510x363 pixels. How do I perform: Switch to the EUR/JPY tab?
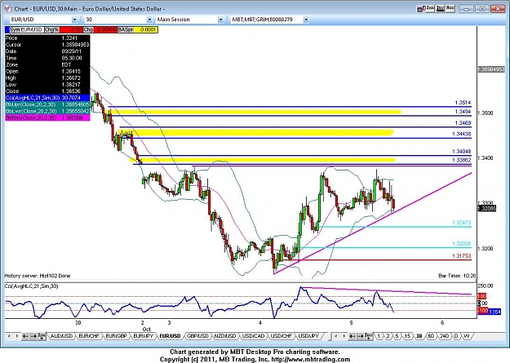[x=143, y=336]
